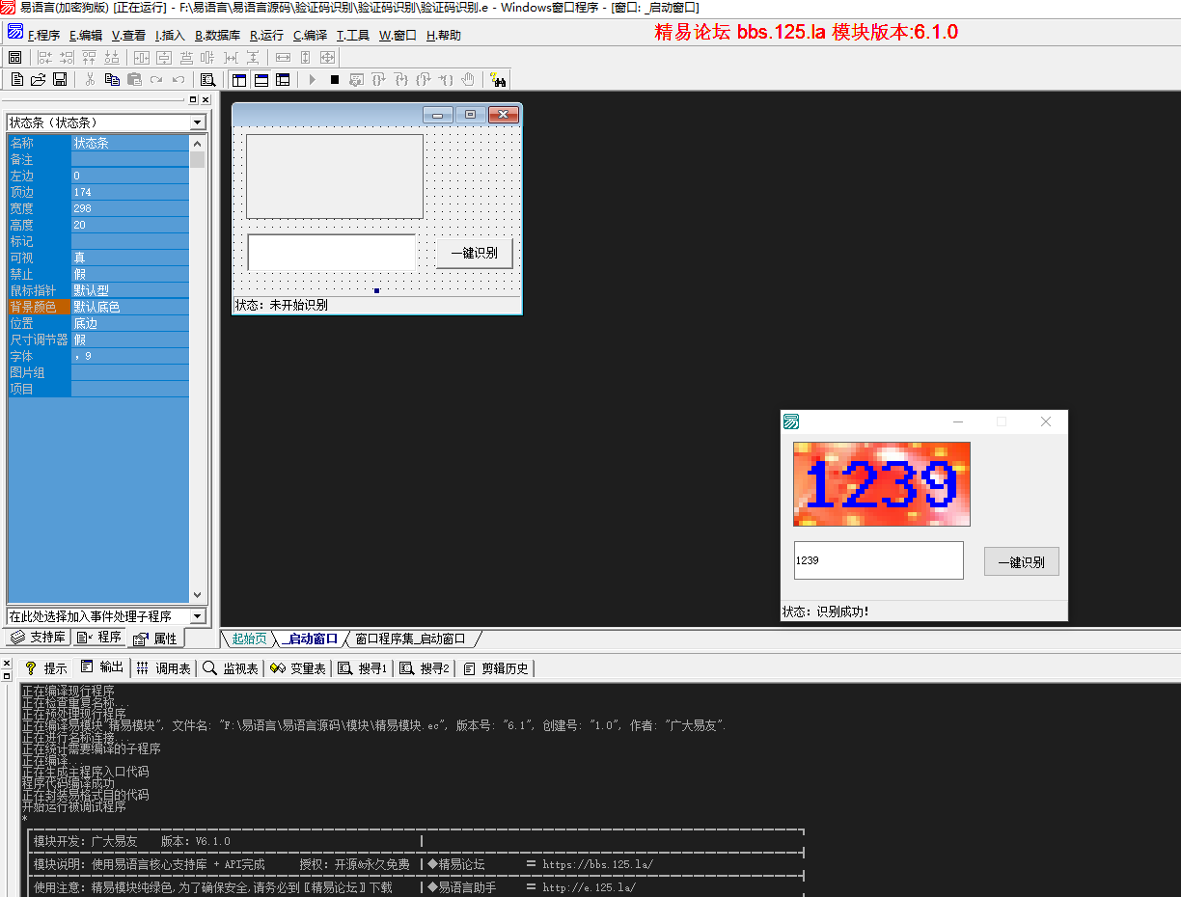The height and width of the screenshot is (897, 1181).
Task: Cut selection with the scissors icon
Action: pyautogui.click(x=90, y=79)
